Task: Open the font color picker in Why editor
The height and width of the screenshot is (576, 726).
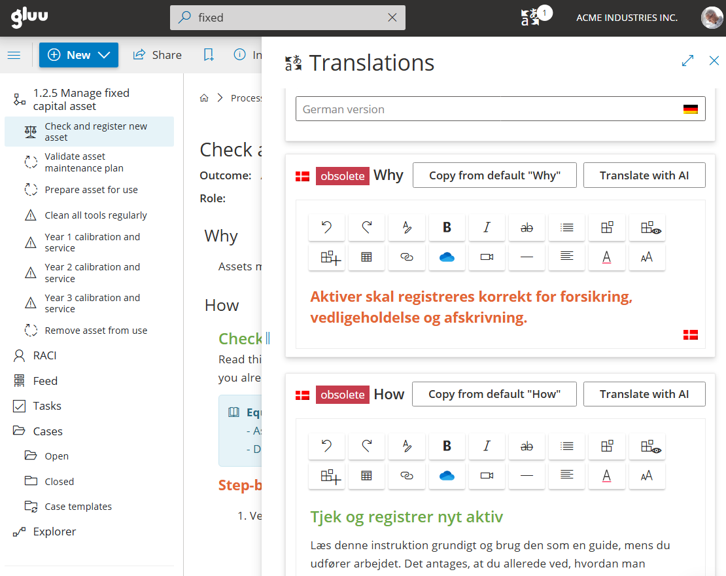Action: (x=606, y=257)
